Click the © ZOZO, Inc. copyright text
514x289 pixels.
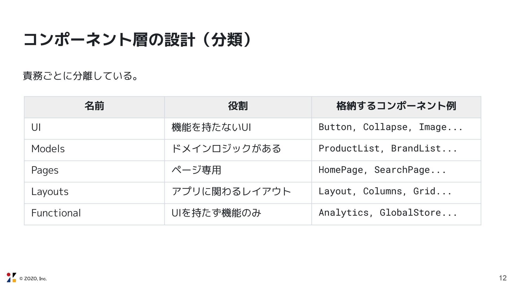[33, 279]
